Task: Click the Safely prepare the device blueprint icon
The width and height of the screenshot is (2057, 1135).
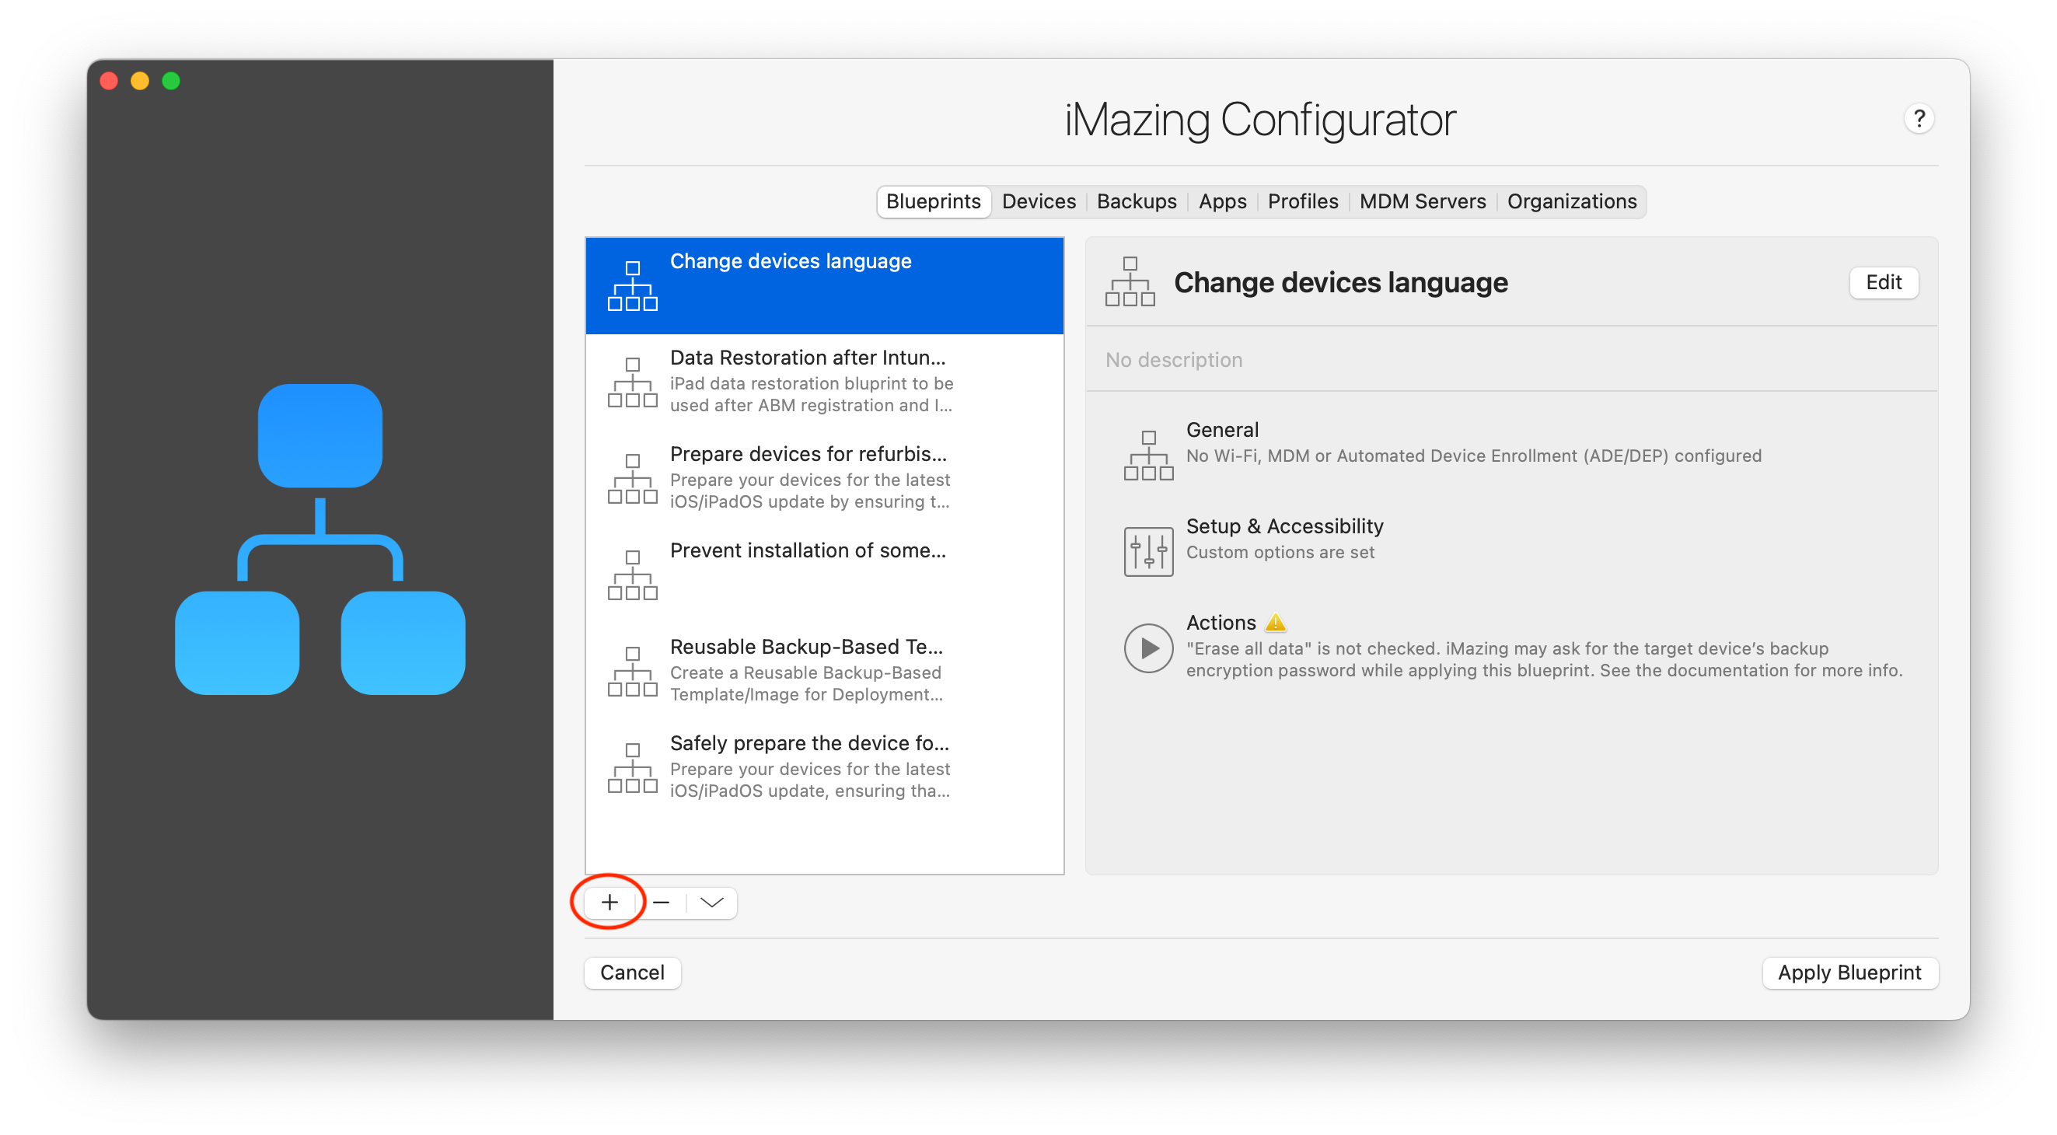Action: point(633,768)
